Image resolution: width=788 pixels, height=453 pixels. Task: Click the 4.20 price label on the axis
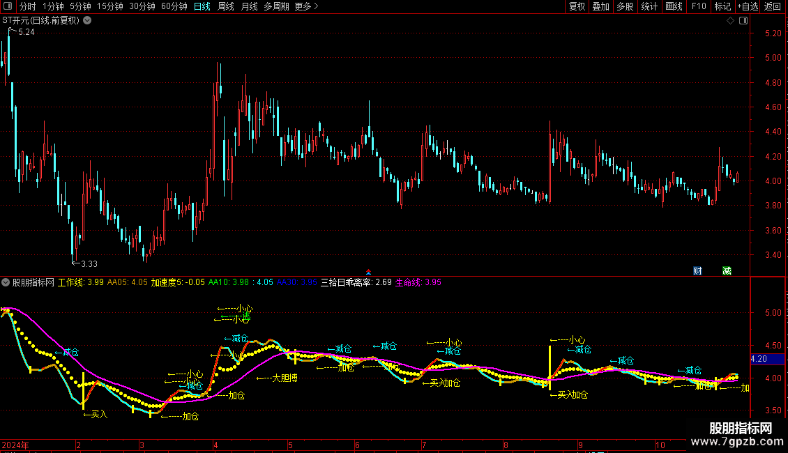point(759,359)
